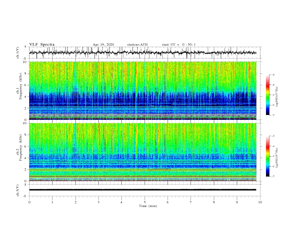Click the "-5" tick on ch.1(V) axis
Viewport: 293px width, 227px height.
pos(25,59)
